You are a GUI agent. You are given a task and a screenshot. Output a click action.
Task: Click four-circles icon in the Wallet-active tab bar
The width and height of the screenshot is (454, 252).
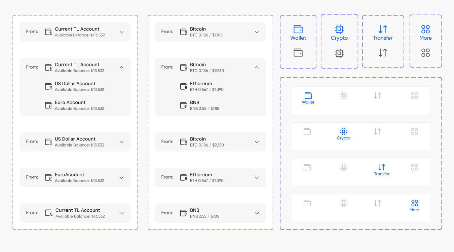414,96
